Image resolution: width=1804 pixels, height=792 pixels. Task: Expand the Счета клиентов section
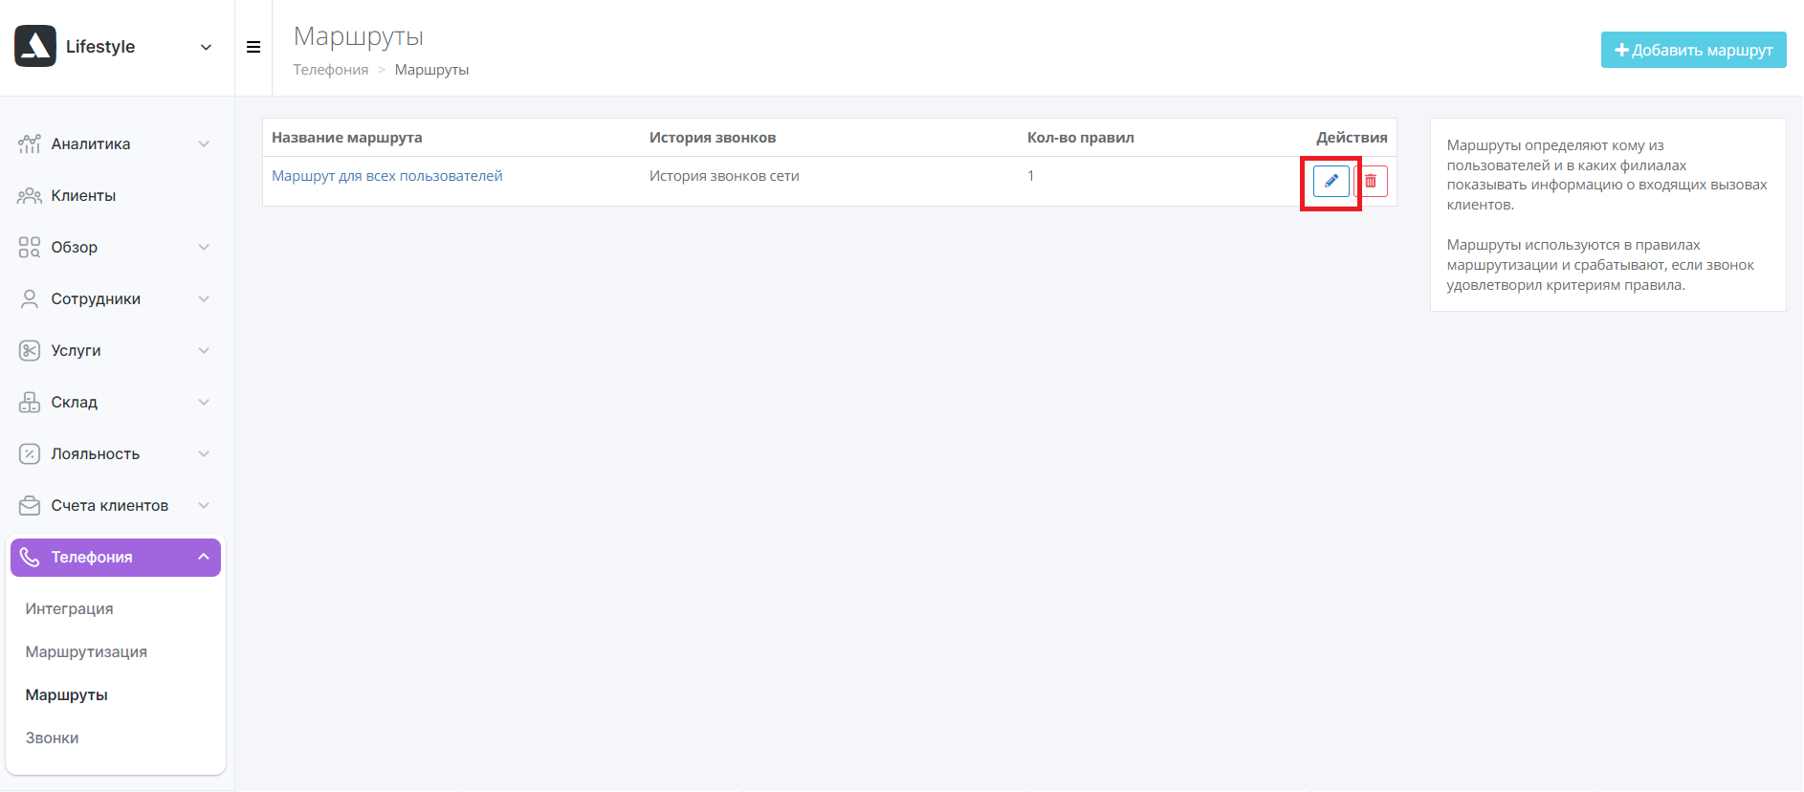pos(204,506)
